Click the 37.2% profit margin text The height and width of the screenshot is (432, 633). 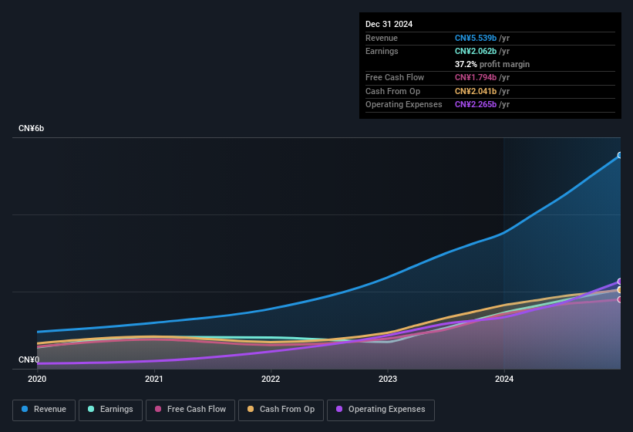(492, 64)
